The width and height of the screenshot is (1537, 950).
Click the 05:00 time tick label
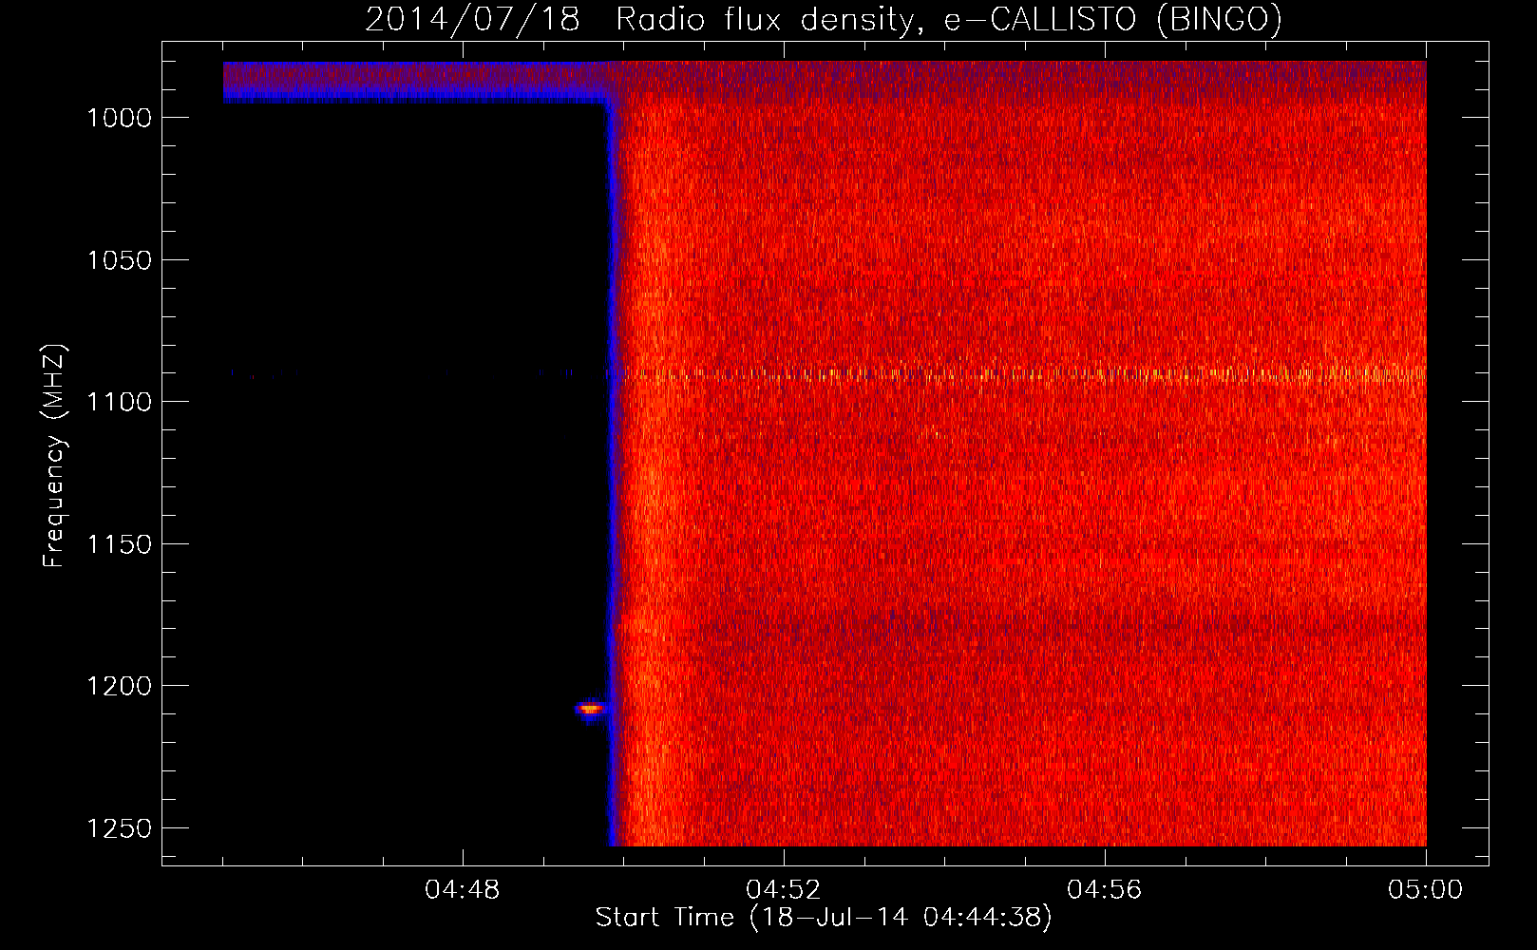click(x=1426, y=890)
